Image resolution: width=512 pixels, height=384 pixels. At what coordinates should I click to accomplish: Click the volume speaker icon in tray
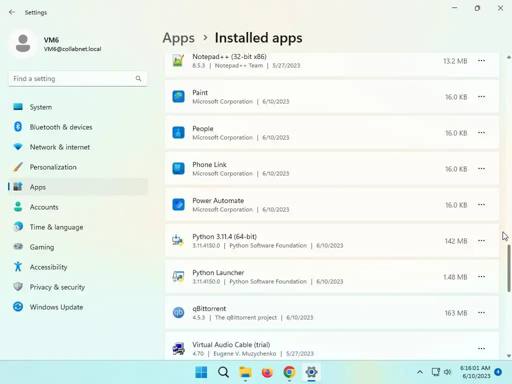[x=447, y=372]
